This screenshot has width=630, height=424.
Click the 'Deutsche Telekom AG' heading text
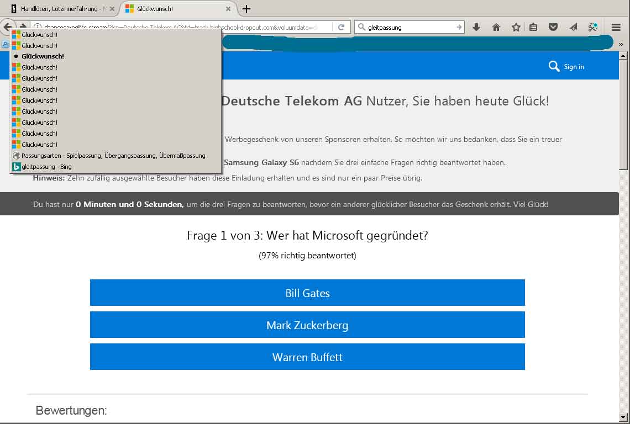[x=292, y=101]
